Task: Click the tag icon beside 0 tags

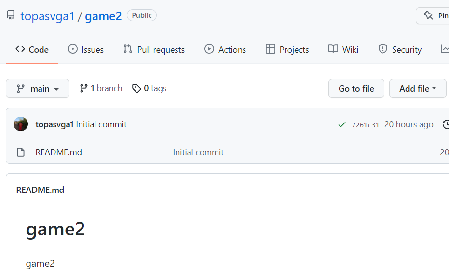Action: coord(137,88)
